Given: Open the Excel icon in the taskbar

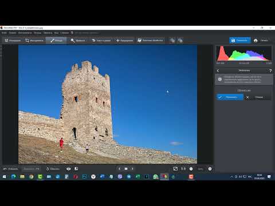Looking at the screenshot, I should coord(137,177).
